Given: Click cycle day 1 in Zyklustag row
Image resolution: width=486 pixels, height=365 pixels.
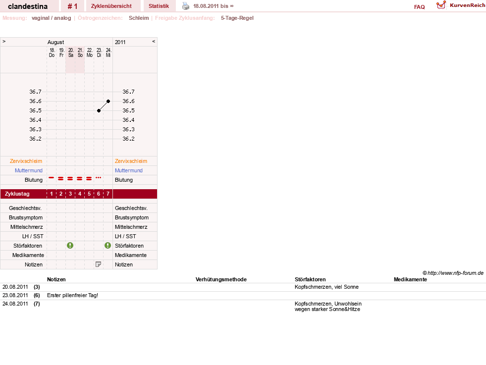Looking at the screenshot, I should pos(52,194).
